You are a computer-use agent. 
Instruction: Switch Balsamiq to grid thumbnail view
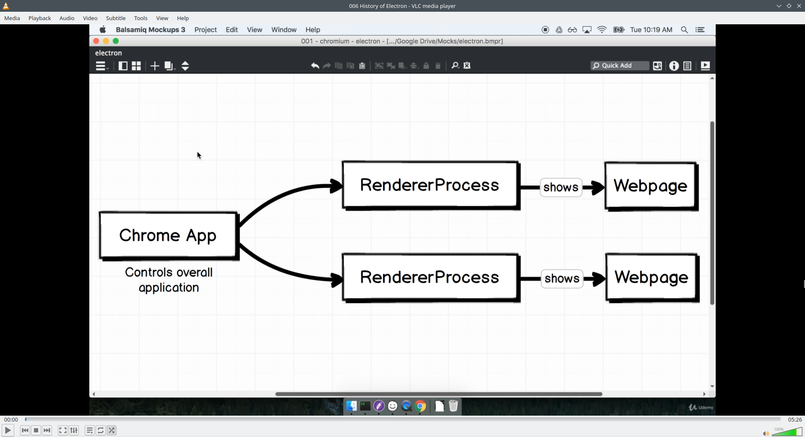pos(136,66)
